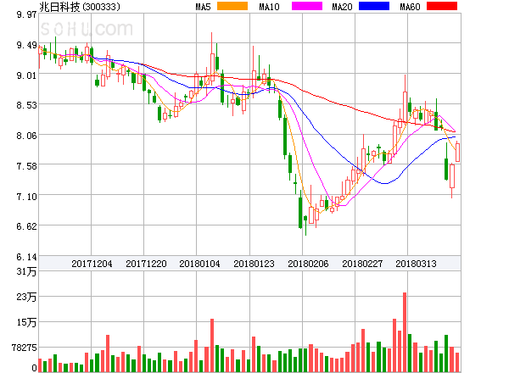Click the 20180313 date label
This screenshot has height=373, width=509.
click(x=416, y=264)
